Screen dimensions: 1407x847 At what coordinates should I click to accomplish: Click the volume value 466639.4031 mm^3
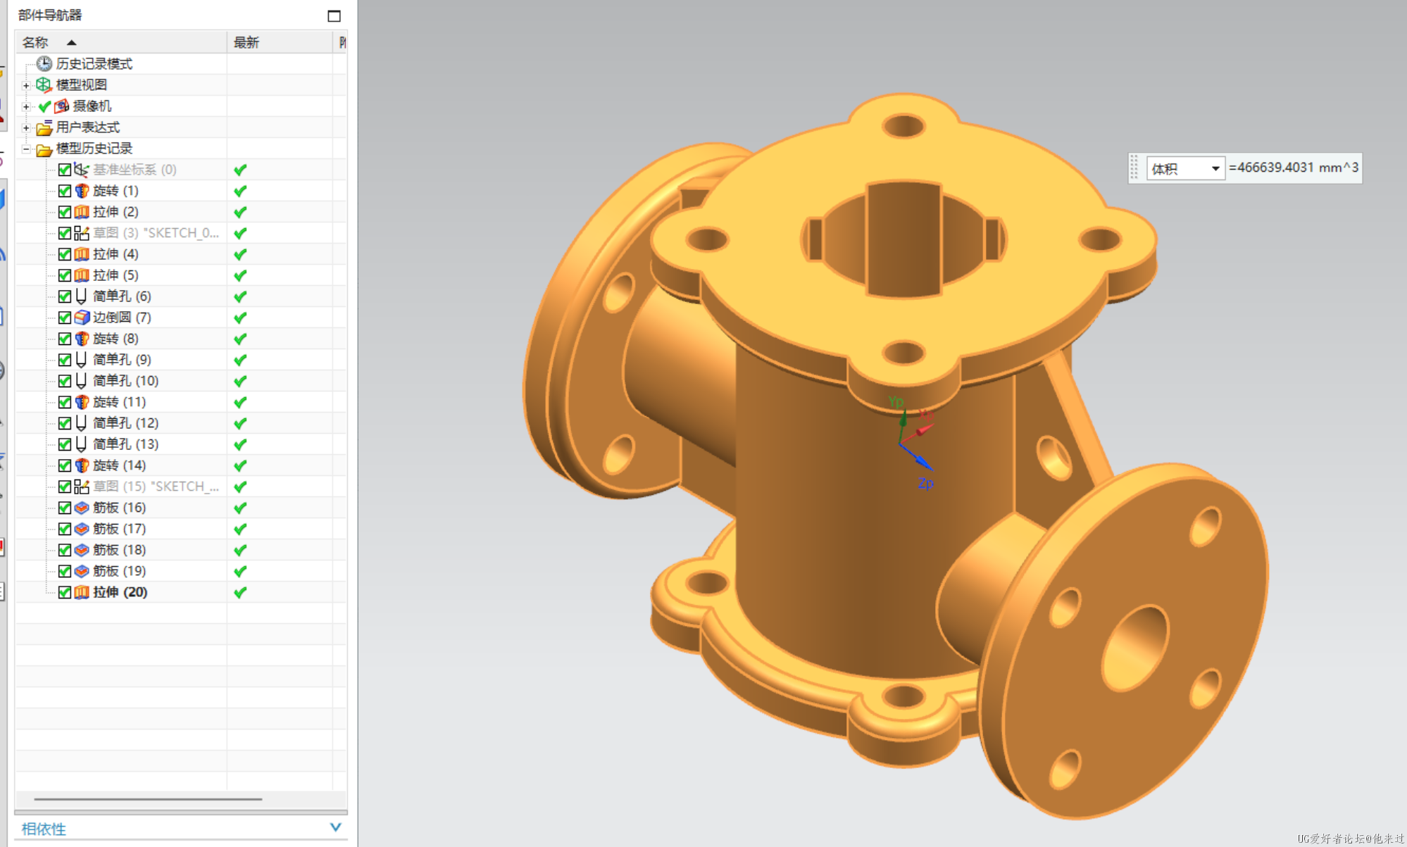[1294, 168]
